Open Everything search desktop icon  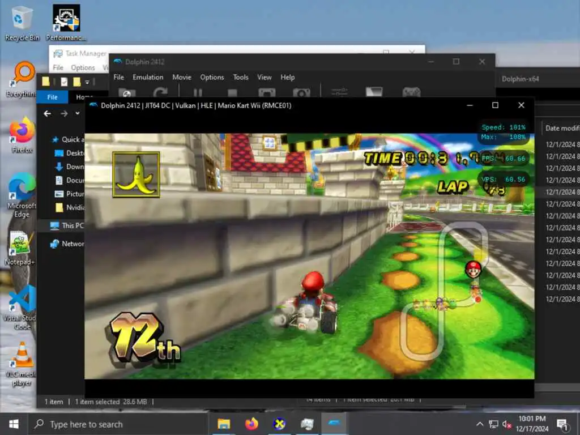point(21,79)
